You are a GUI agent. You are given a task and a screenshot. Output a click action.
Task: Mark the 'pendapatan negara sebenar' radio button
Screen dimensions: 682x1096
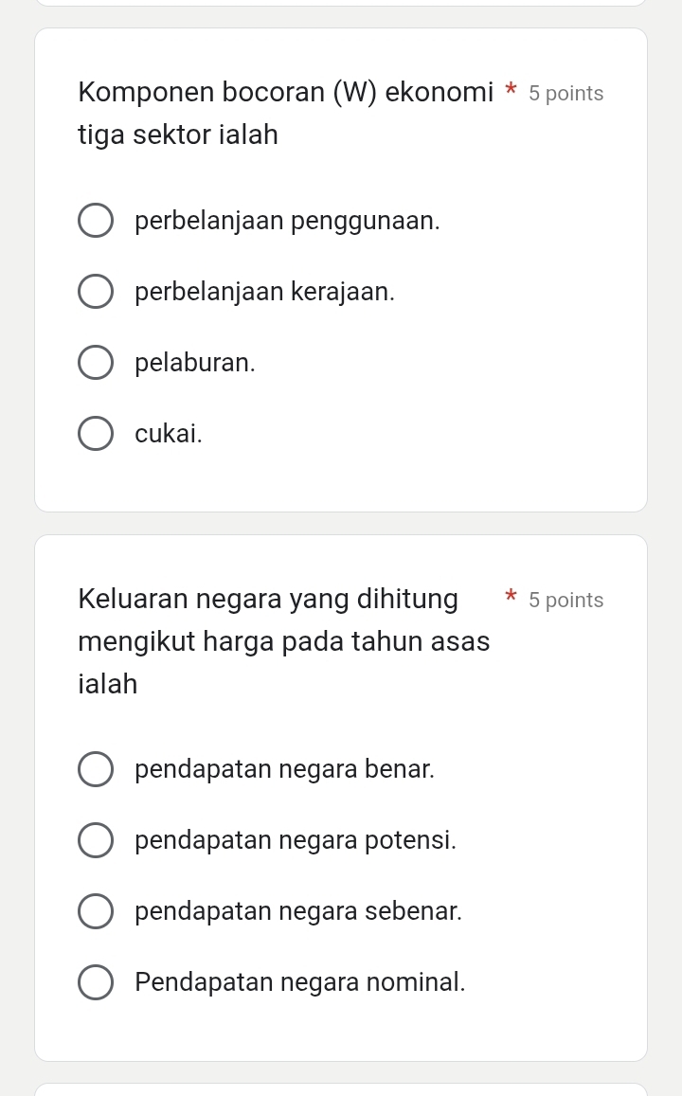tap(95, 910)
